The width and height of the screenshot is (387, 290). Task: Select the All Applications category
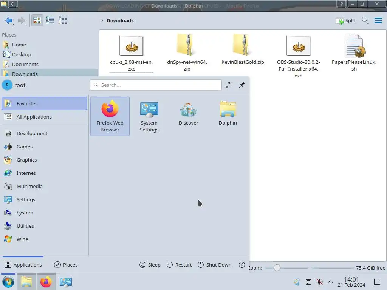(x=44, y=117)
